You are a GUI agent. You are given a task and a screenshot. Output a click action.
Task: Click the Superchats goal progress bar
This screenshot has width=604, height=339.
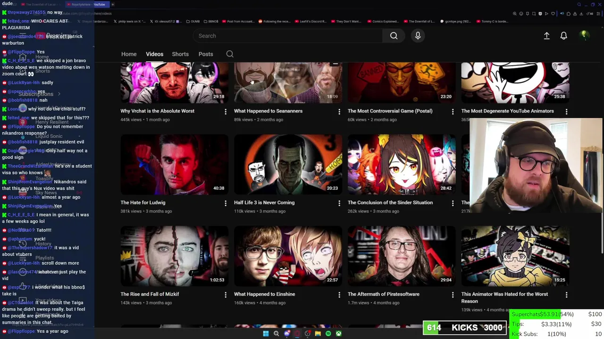(556, 314)
